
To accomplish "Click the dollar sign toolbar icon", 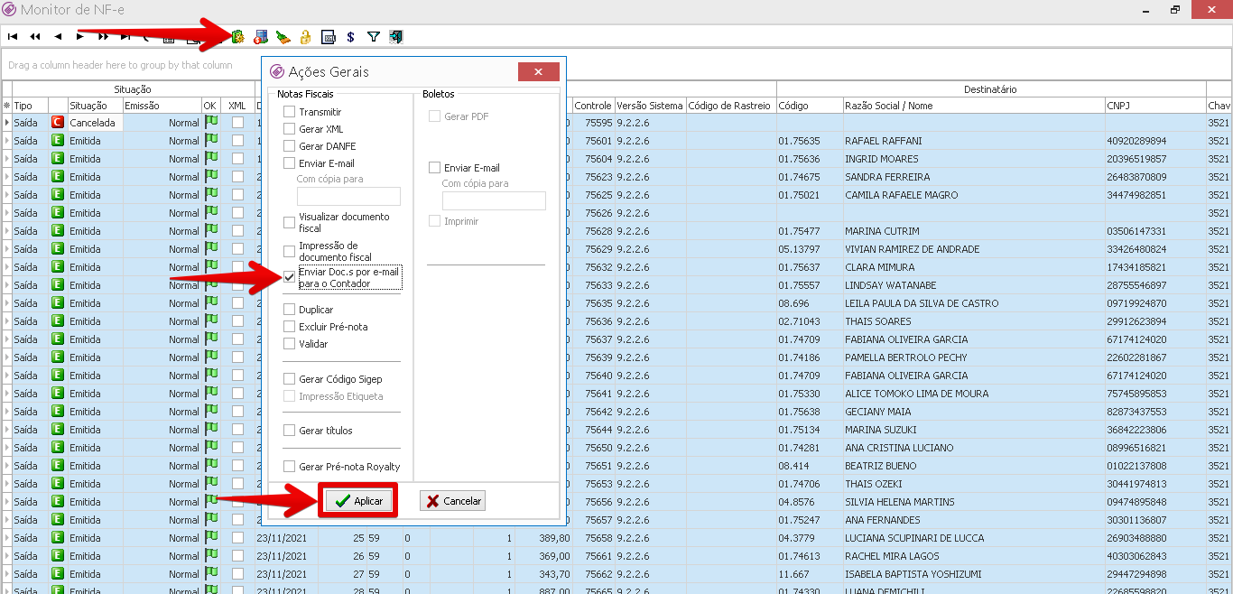I will click(350, 37).
